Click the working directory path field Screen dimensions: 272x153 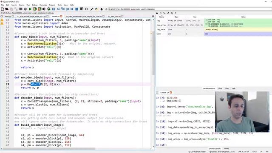(x=190, y=9)
